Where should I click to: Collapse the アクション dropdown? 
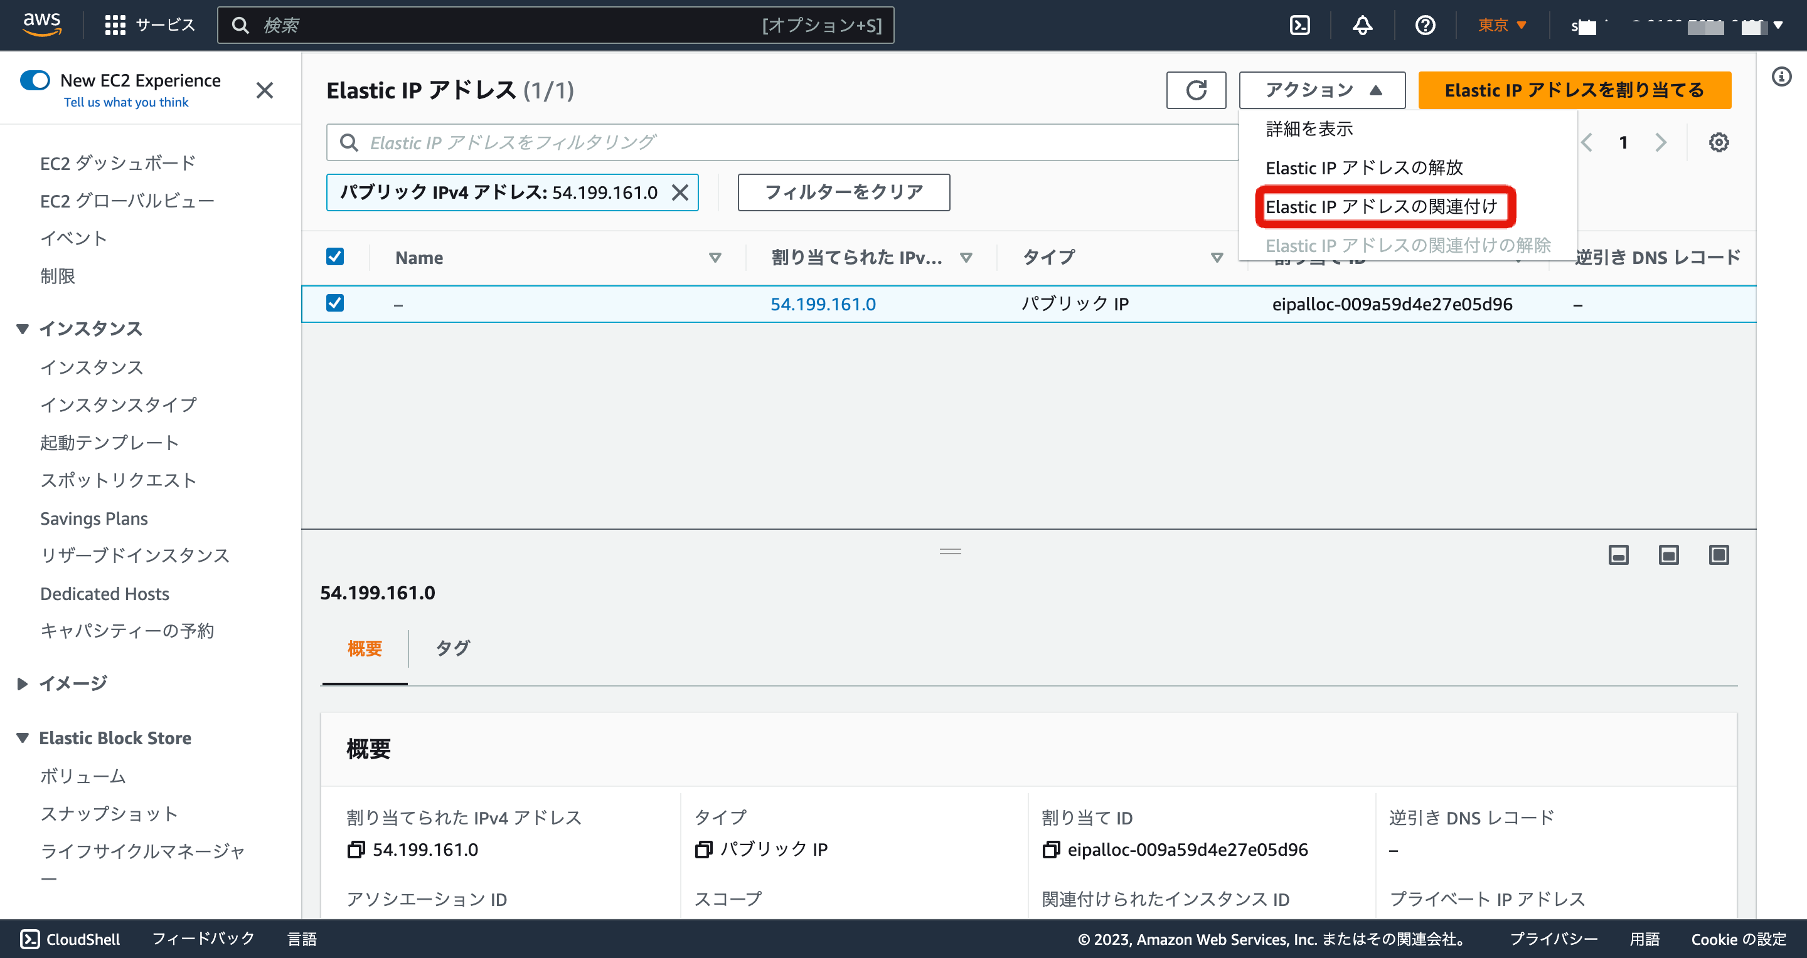[1321, 90]
